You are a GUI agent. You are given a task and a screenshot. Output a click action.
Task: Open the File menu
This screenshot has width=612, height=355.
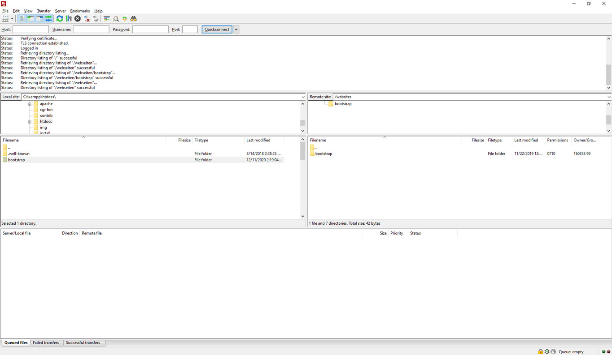click(5, 11)
